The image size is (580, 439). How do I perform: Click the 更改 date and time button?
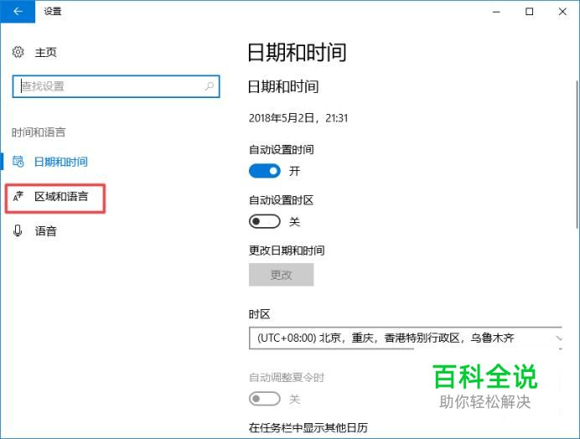[281, 275]
